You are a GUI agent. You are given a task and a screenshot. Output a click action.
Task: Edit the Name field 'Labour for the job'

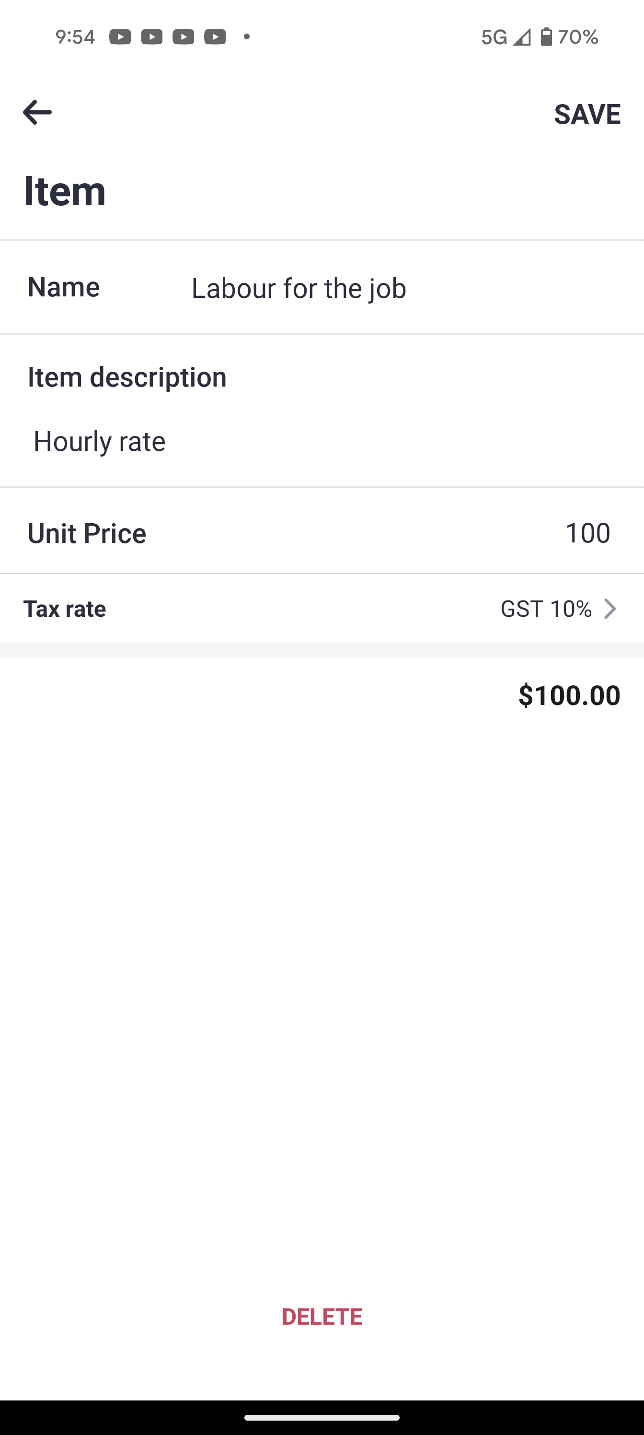click(299, 288)
